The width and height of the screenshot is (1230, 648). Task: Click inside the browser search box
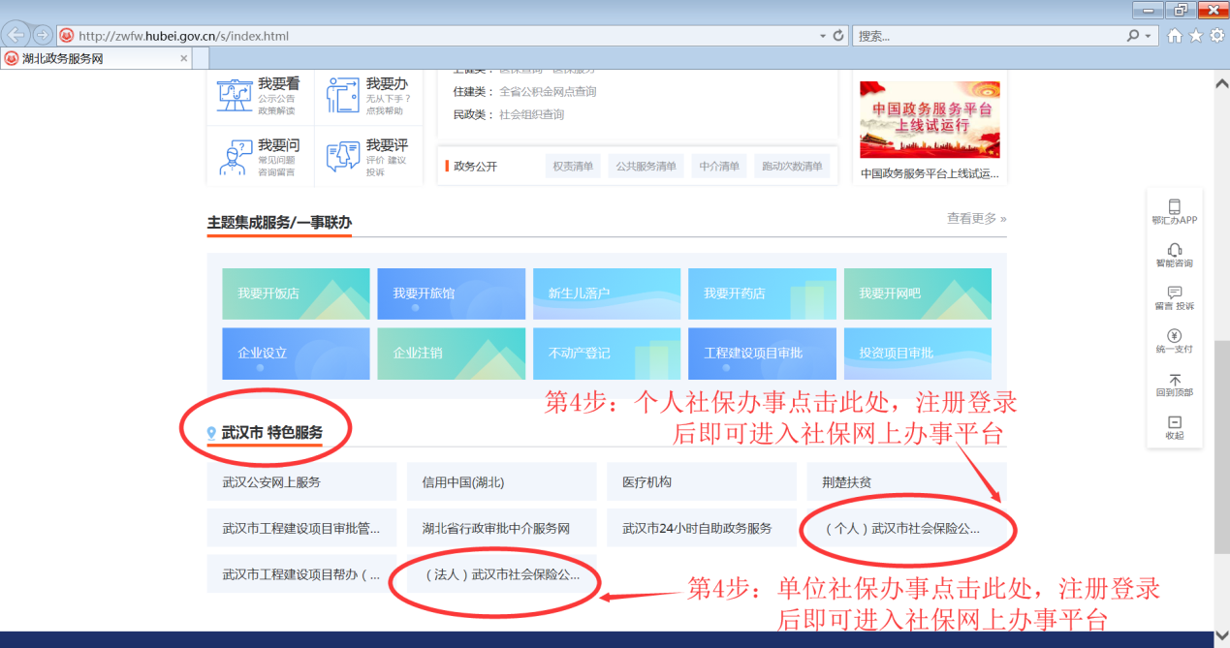(x=989, y=36)
